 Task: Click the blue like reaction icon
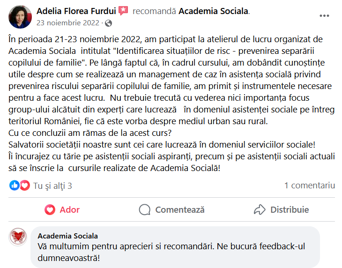(15, 186)
